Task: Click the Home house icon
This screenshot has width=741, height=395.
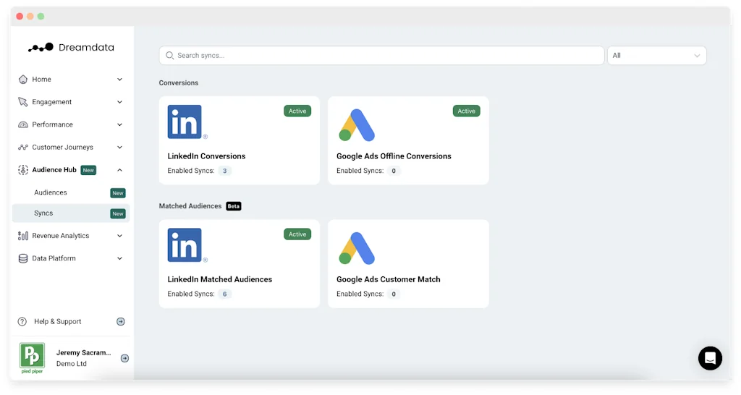Action: pyautogui.click(x=22, y=80)
